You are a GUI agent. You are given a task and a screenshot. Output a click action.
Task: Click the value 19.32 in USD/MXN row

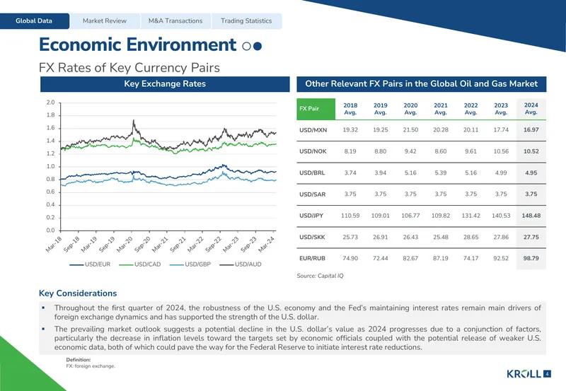click(x=350, y=130)
